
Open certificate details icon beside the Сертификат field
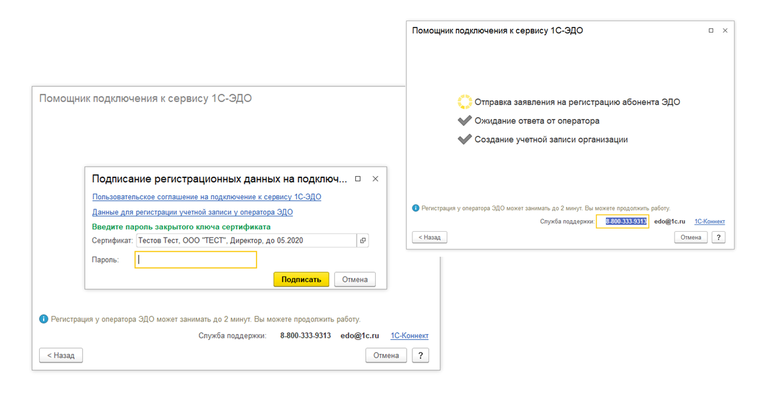(x=363, y=241)
